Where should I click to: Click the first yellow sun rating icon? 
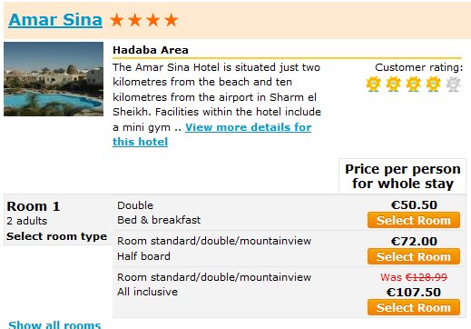pos(373,84)
